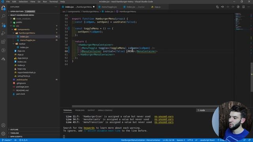
Task: Click the circular timeline icon in editor toolbar
Action: click(x=238, y=7)
